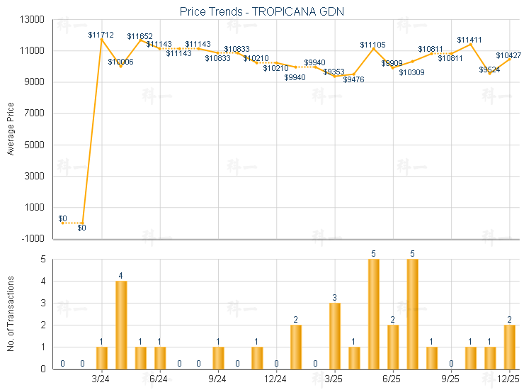Select the $10309 price label
The width and height of the screenshot is (524, 390).
412,72
